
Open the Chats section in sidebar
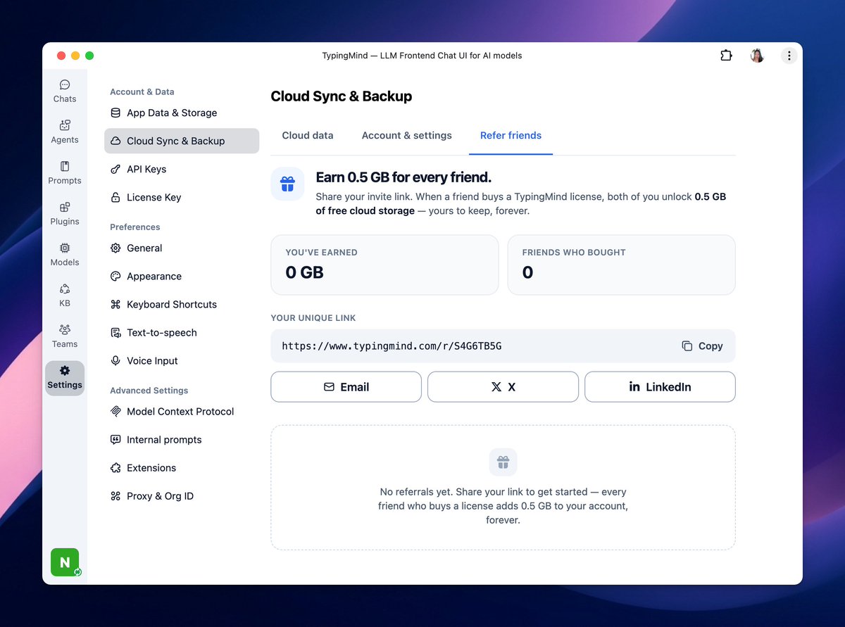point(65,91)
